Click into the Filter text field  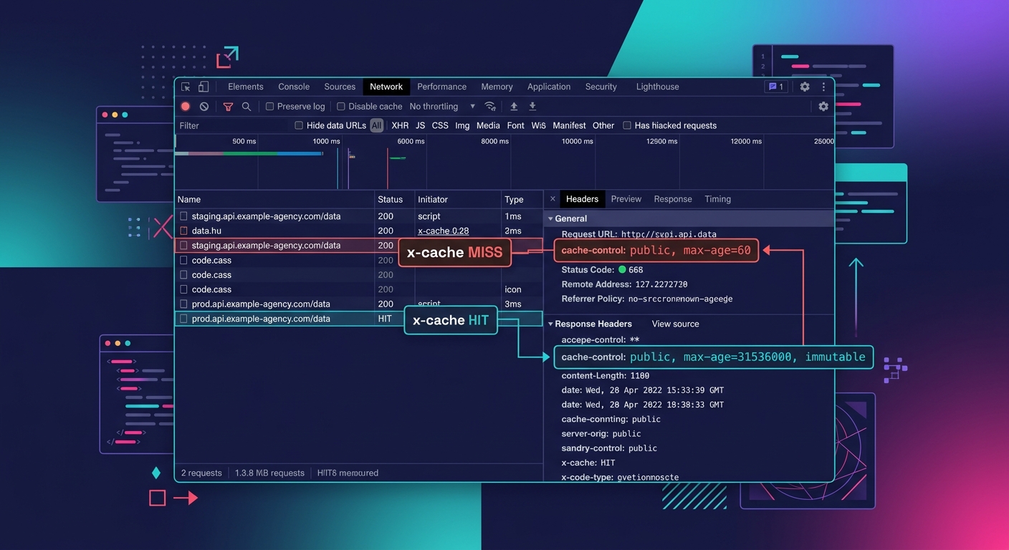233,125
